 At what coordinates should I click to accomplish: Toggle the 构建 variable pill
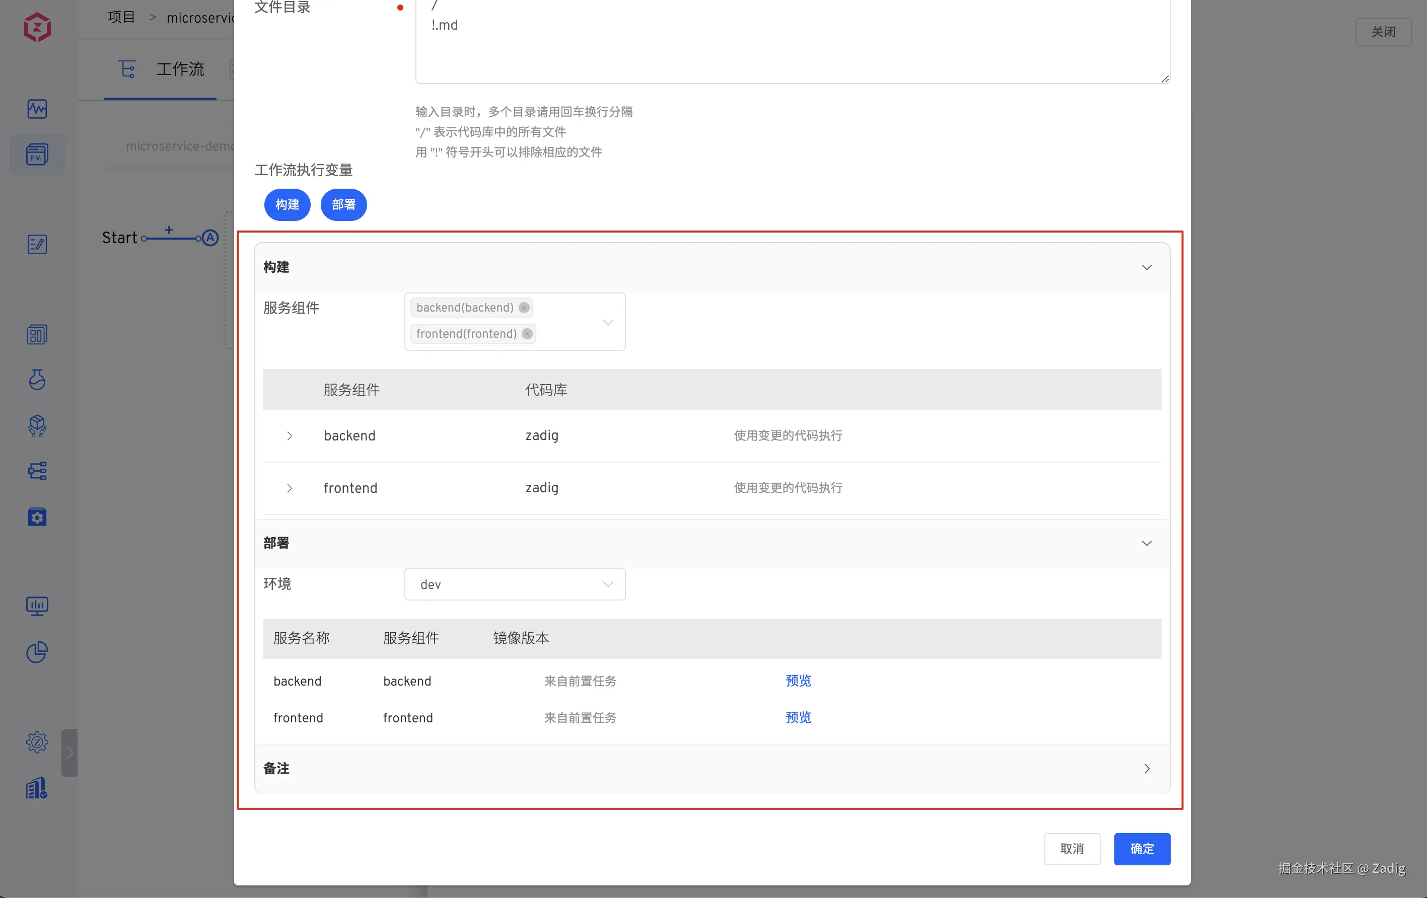pyautogui.click(x=287, y=204)
